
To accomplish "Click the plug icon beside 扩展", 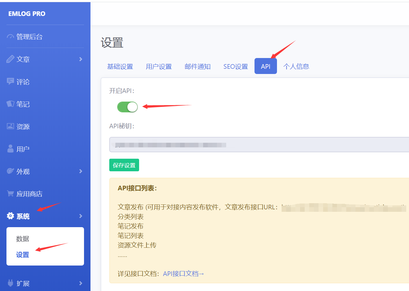I will pyautogui.click(x=10, y=283).
